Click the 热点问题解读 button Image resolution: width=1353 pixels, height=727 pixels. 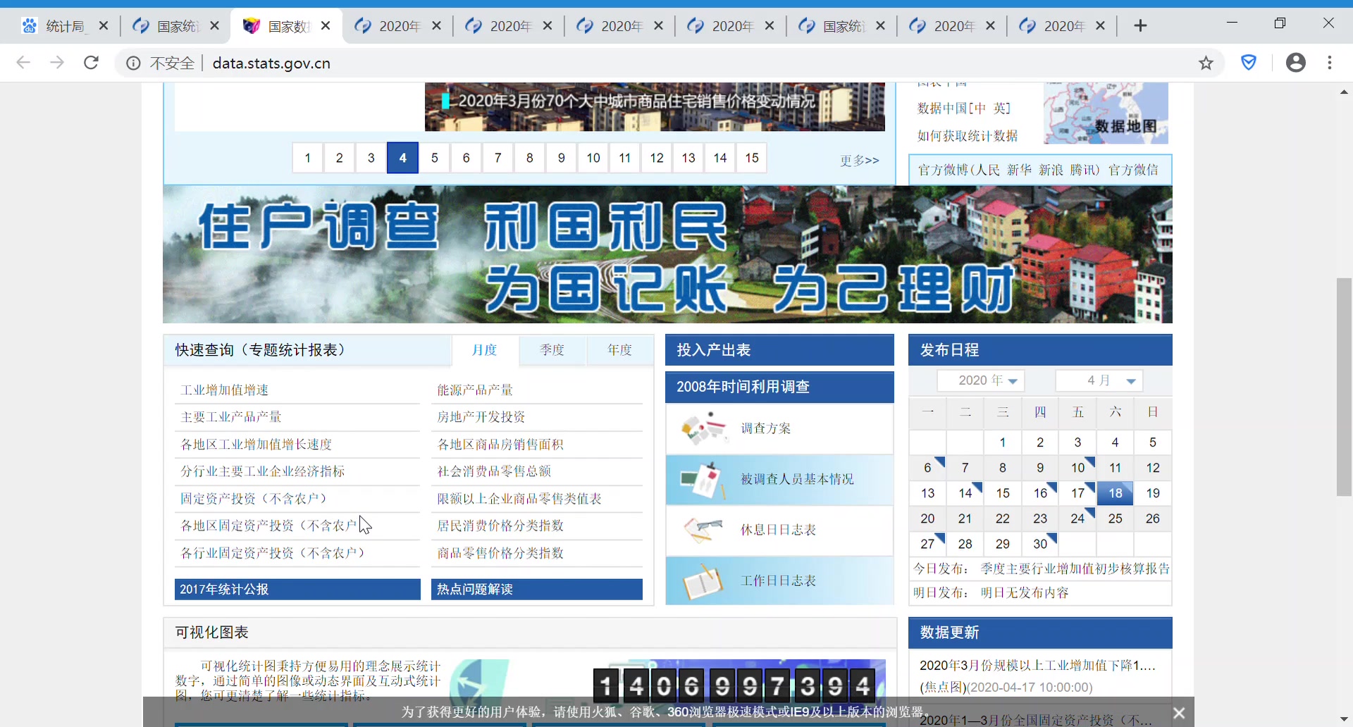point(537,590)
